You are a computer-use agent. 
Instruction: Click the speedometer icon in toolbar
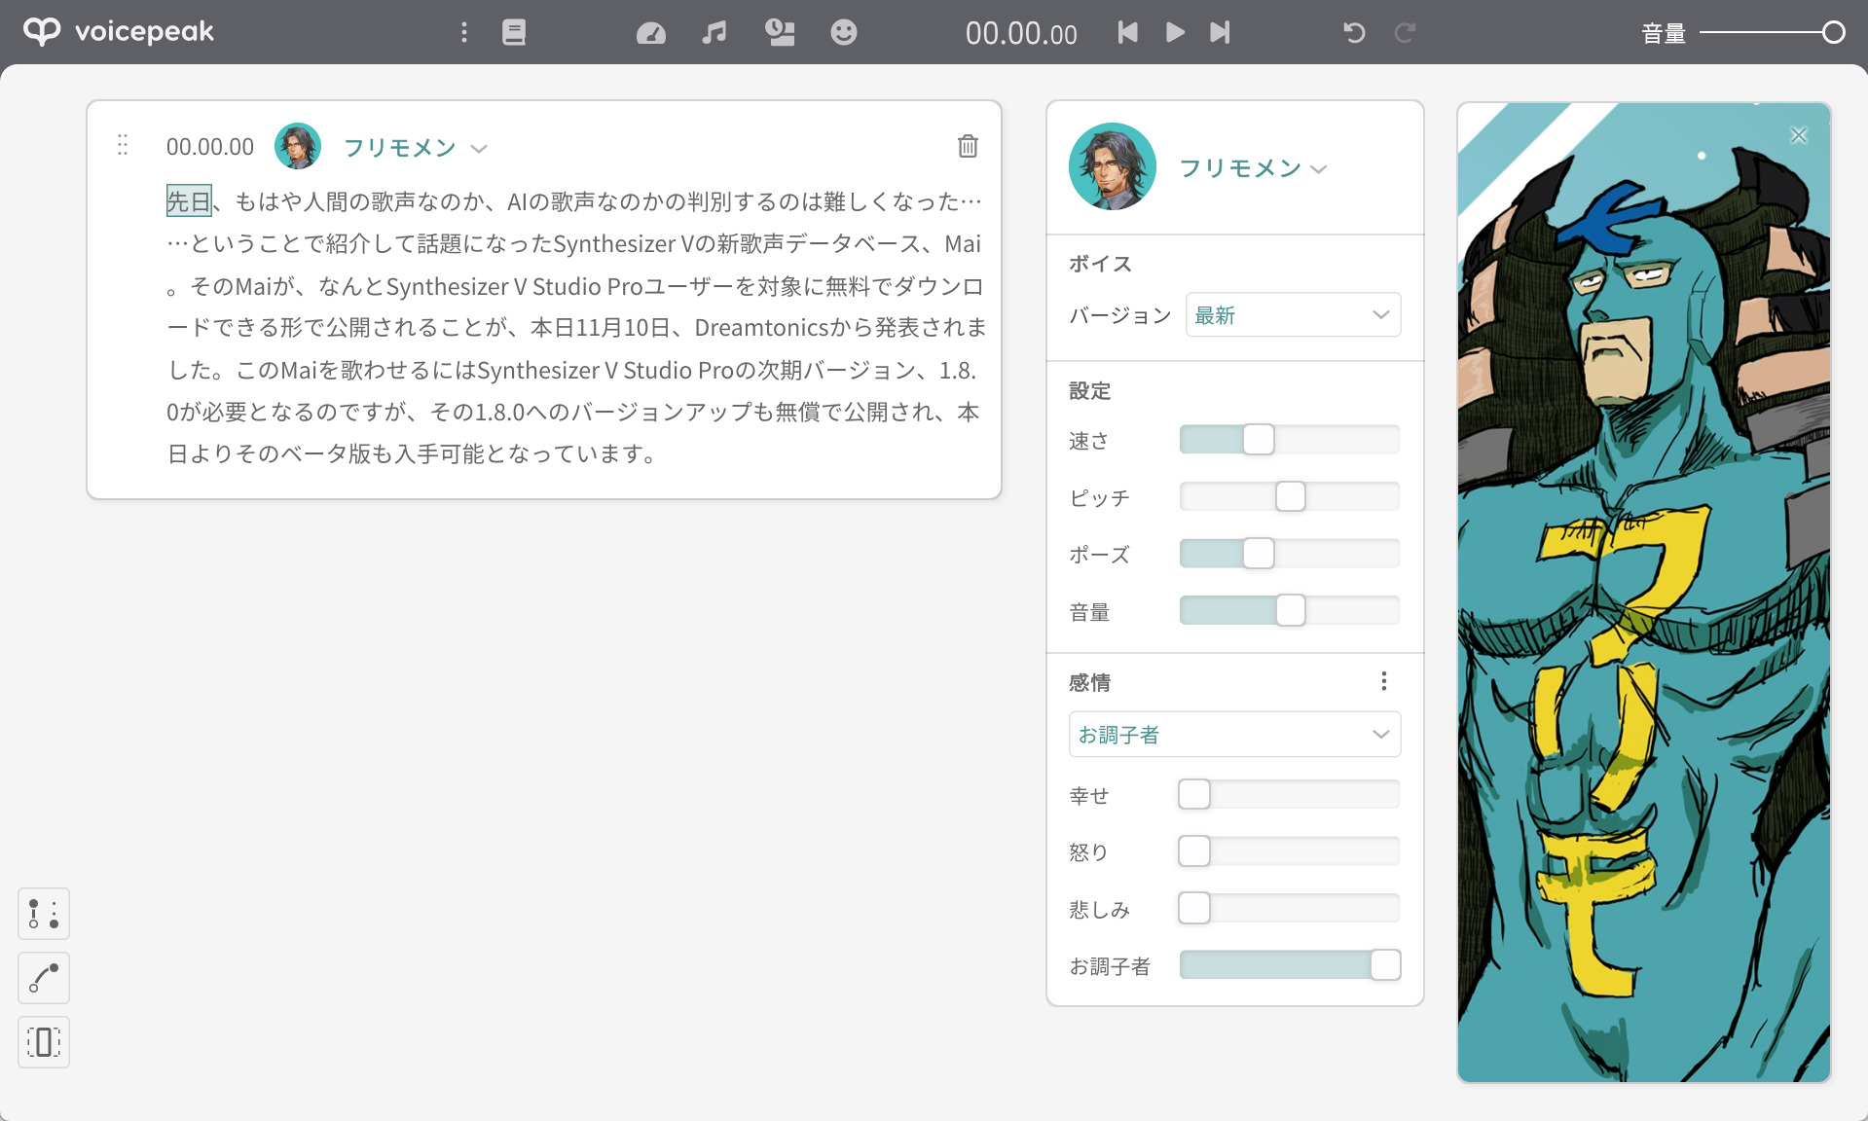(651, 33)
